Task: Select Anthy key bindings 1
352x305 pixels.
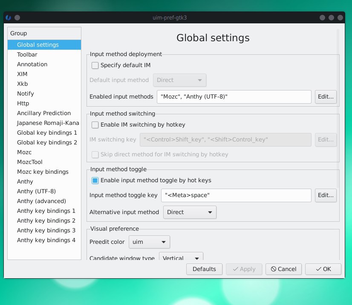Action: point(44,211)
